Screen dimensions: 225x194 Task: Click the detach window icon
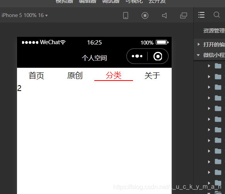click(x=184, y=15)
